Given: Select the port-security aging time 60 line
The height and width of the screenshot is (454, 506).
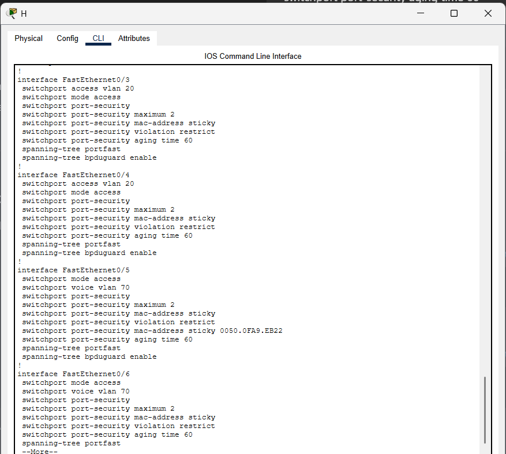Looking at the screenshot, I should tap(103, 140).
